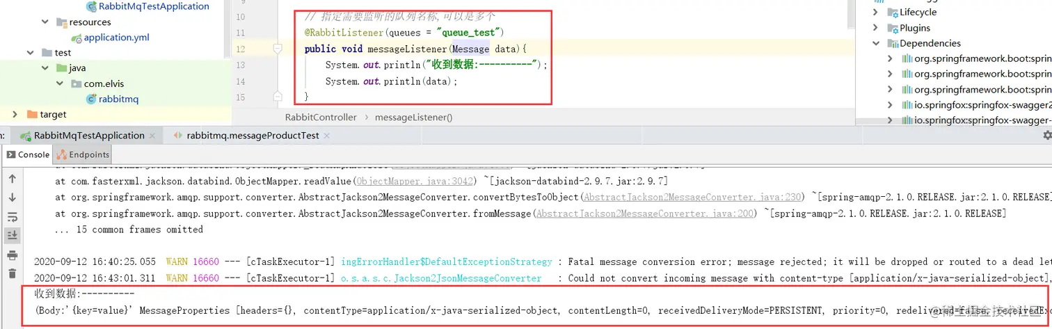Image resolution: width=1052 pixels, height=329 pixels.
Task: Collapse the com.elvis package node
Action: [61, 84]
